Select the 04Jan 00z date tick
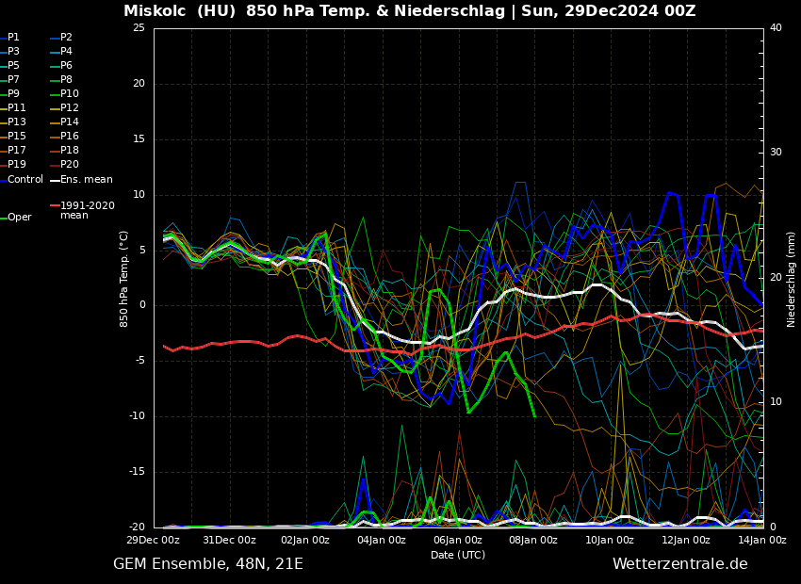 pos(382,541)
